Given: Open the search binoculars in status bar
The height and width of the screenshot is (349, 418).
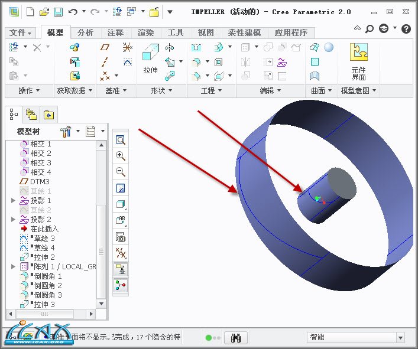Looking at the screenshot, I should 236,338.
